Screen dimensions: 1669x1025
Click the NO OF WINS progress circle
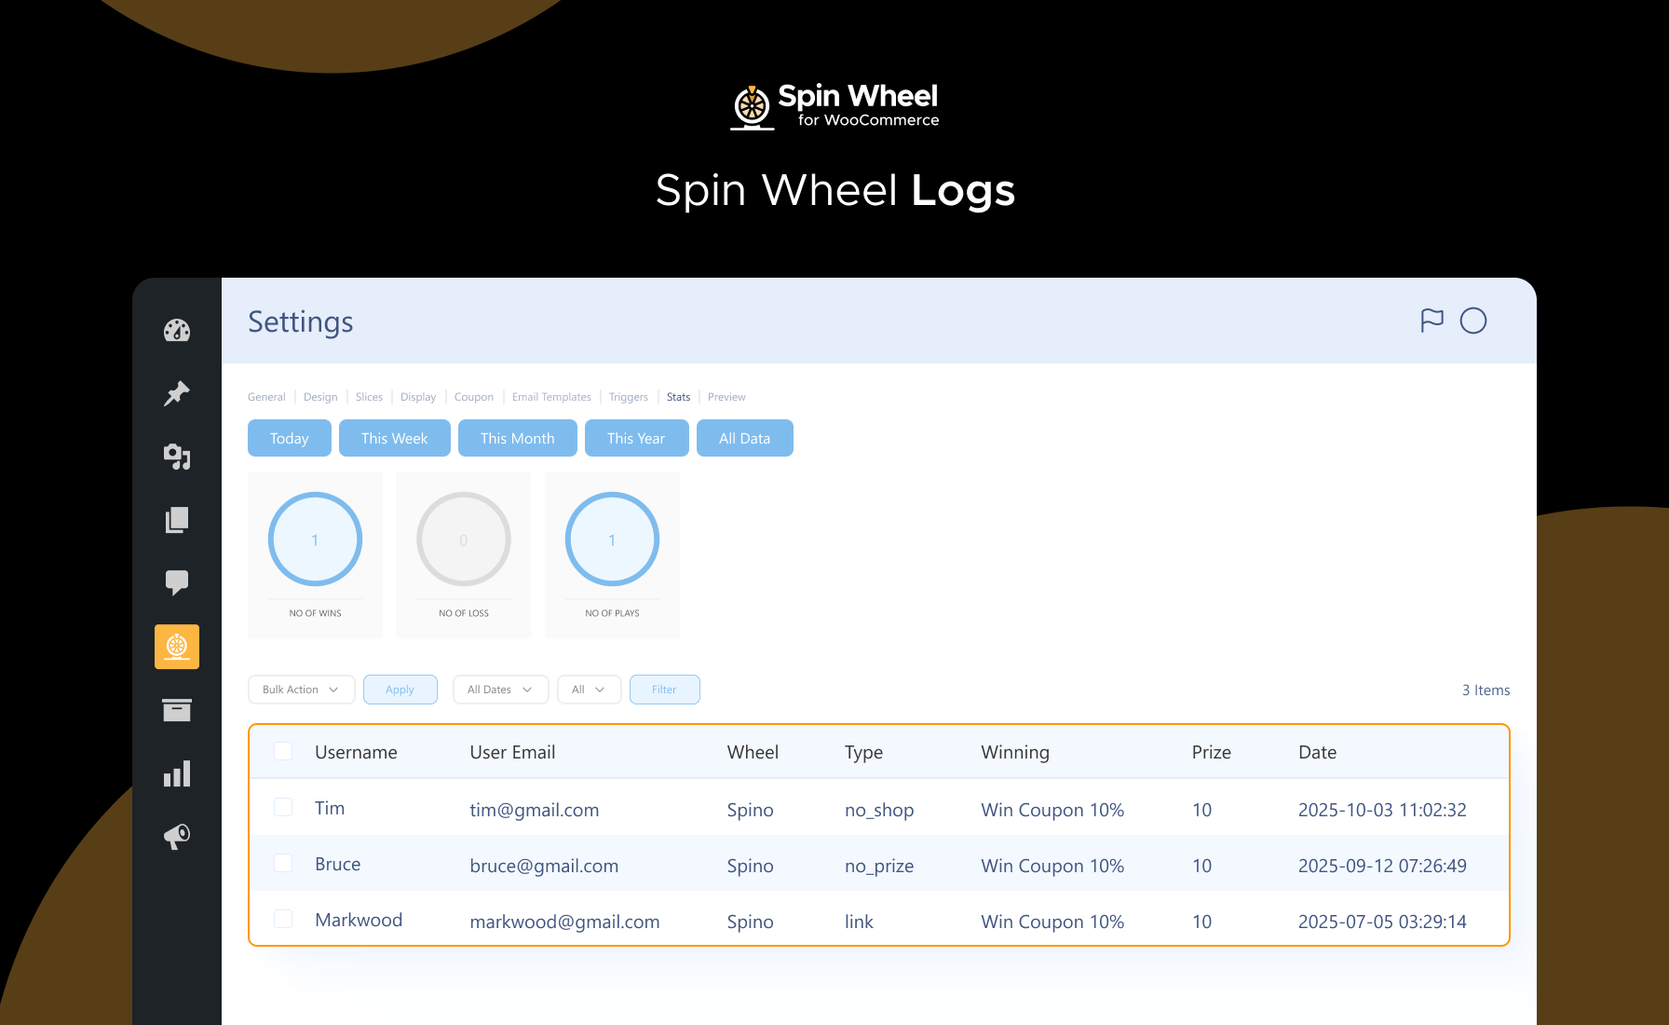coord(315,540)
